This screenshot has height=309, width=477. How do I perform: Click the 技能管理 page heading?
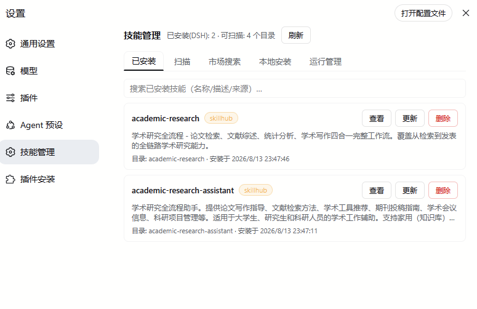(142, 36)
